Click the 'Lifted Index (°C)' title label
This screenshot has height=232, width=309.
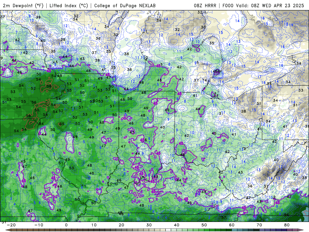point(69,5)
